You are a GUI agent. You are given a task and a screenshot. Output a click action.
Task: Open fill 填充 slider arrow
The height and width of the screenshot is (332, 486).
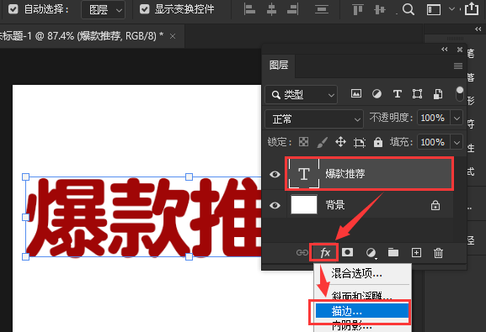(x=457, y=142)
